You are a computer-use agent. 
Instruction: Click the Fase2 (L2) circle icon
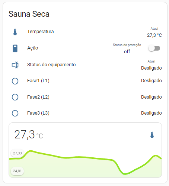(15, 97)
